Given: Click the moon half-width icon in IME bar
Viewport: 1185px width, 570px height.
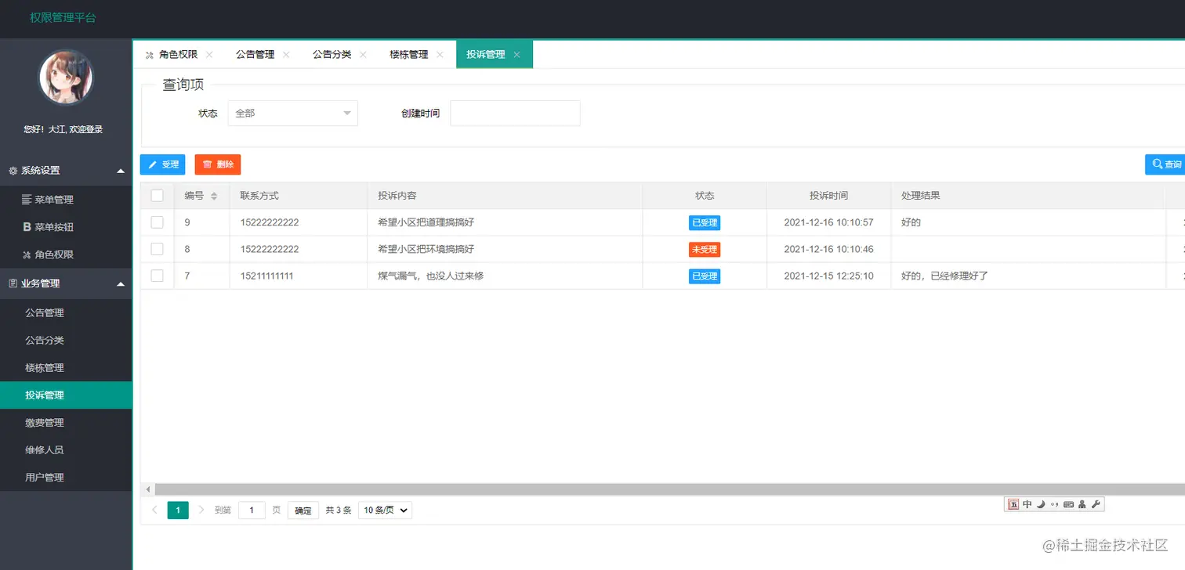Looking at the screenshot, I should click(1041, 504).
